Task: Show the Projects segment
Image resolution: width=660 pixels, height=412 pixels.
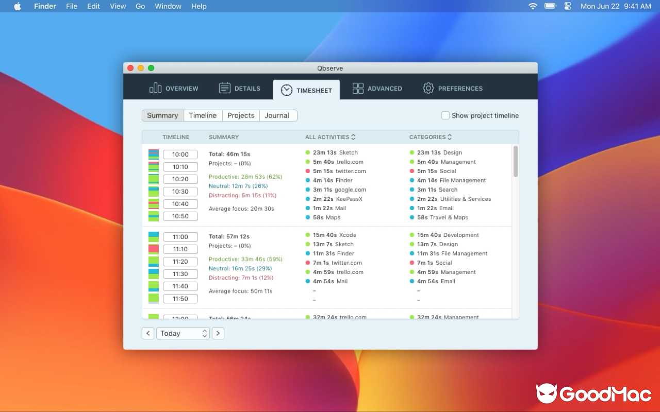Action: click(241, 115)
